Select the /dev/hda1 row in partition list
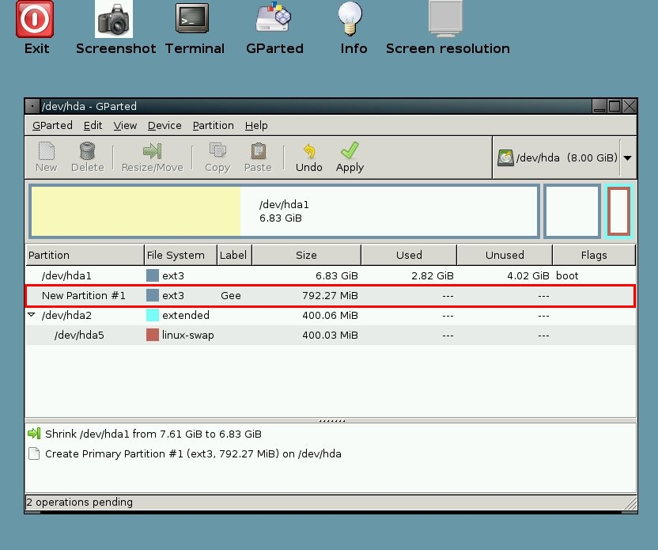 [331, 275]
